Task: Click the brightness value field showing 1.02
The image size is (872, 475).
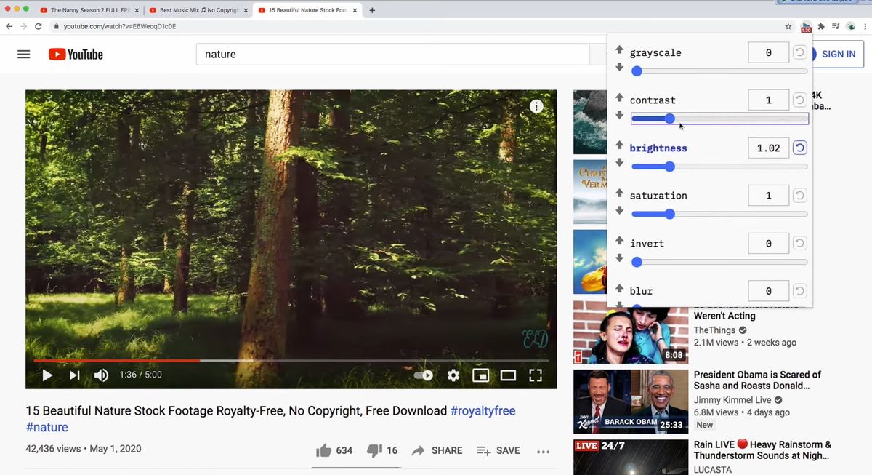Action: click(768, 148)
